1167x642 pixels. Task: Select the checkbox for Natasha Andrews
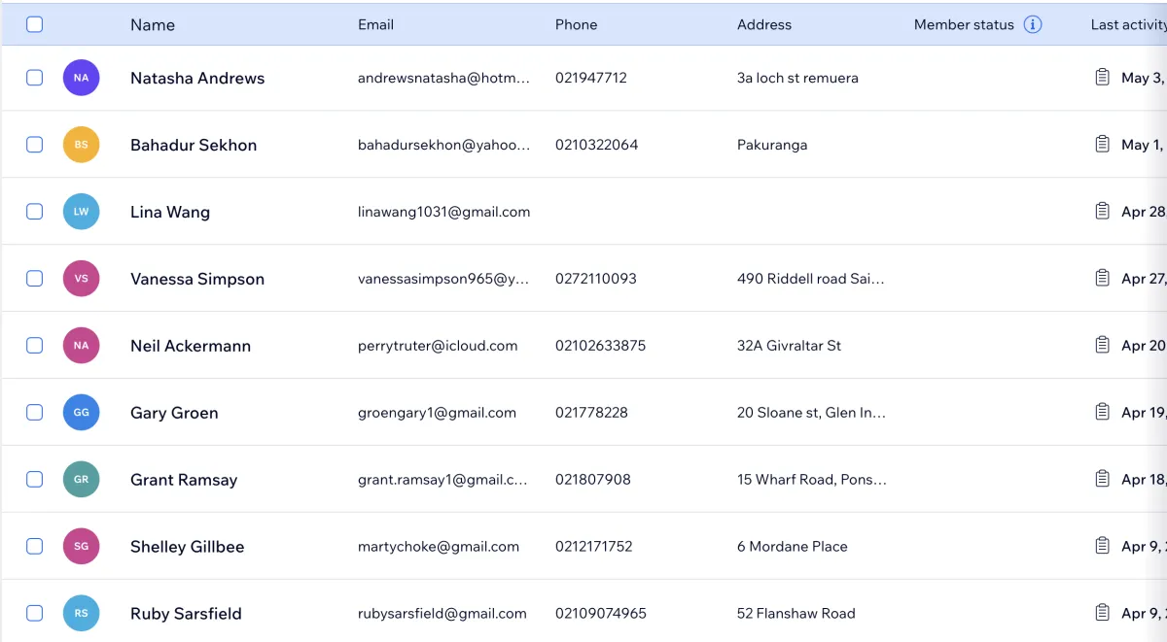(x=34, y=78)
